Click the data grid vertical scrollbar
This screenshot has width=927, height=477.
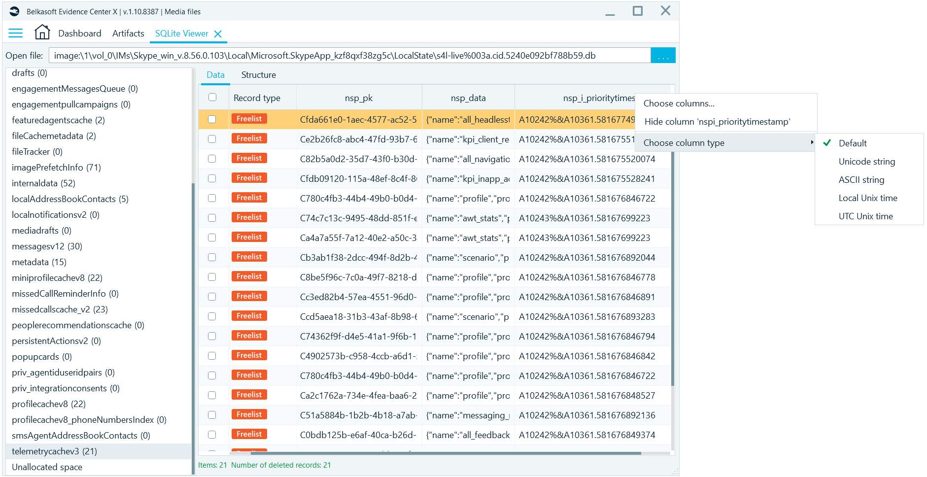click(x=673, y=269)
